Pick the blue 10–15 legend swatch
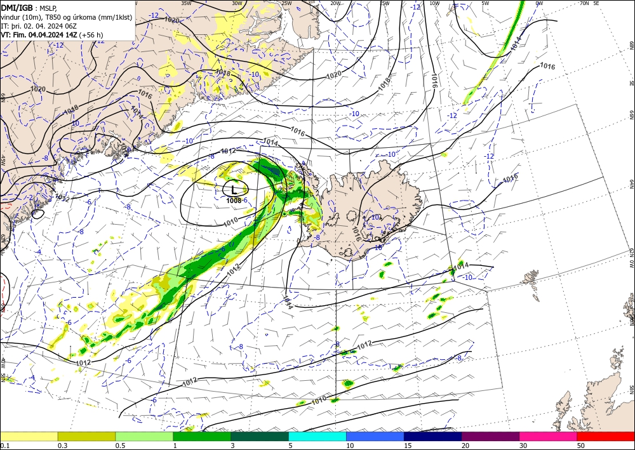635x450 pixels. [x=375, y=436]
